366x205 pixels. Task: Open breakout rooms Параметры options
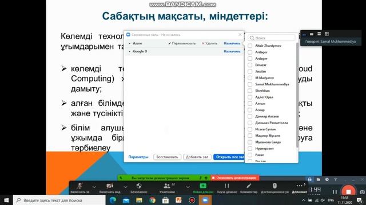[x=138, y=157]
